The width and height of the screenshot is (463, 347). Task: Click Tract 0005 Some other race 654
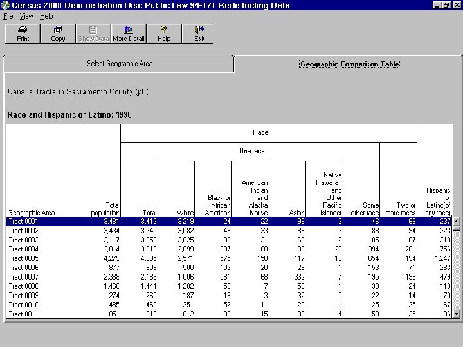373,258
